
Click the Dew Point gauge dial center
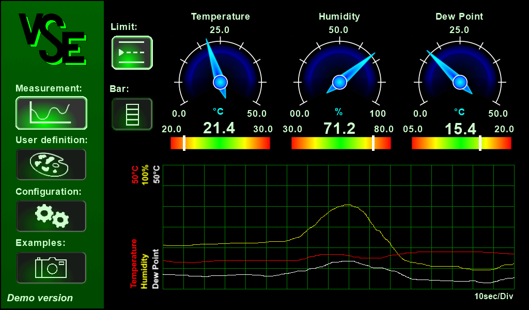point(460,82)
